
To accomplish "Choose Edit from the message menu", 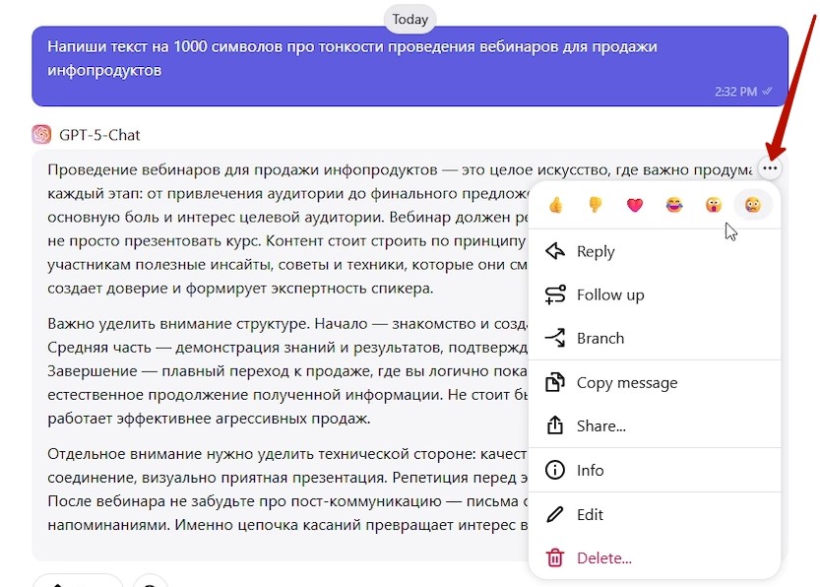I will (x=590, y=514).
